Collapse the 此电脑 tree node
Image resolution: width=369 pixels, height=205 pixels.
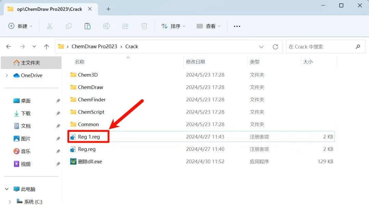(6, 189)
